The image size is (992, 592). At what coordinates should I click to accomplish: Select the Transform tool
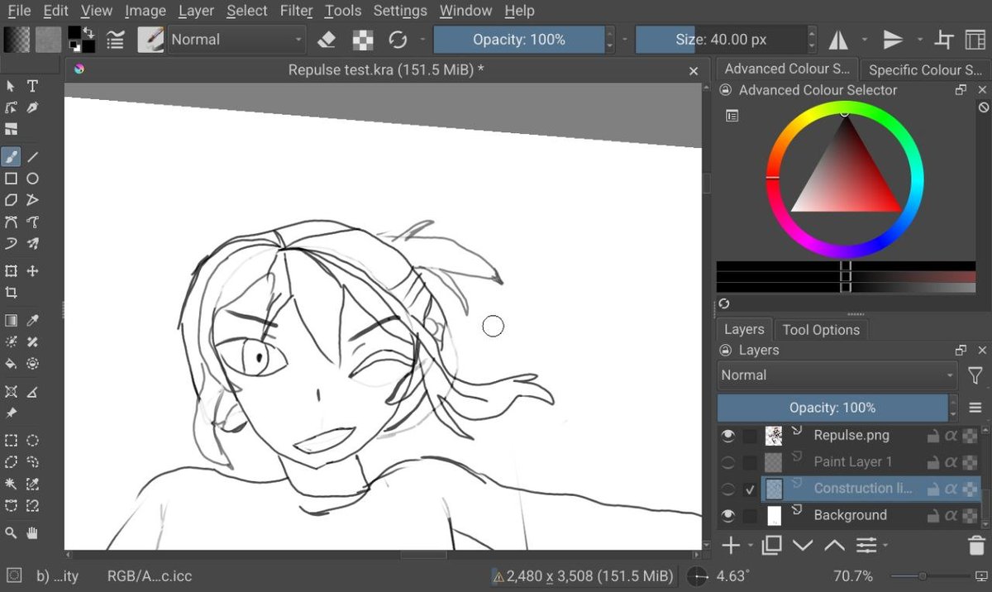[x=11, y=270]
